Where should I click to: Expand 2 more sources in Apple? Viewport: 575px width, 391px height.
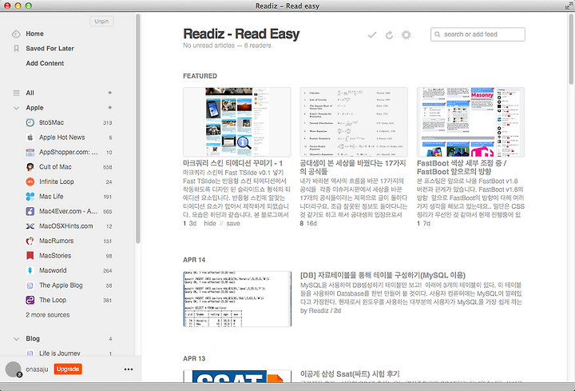[48, 315]
